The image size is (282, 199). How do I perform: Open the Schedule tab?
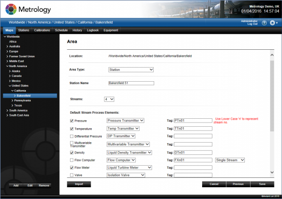[x=61, y=31]
